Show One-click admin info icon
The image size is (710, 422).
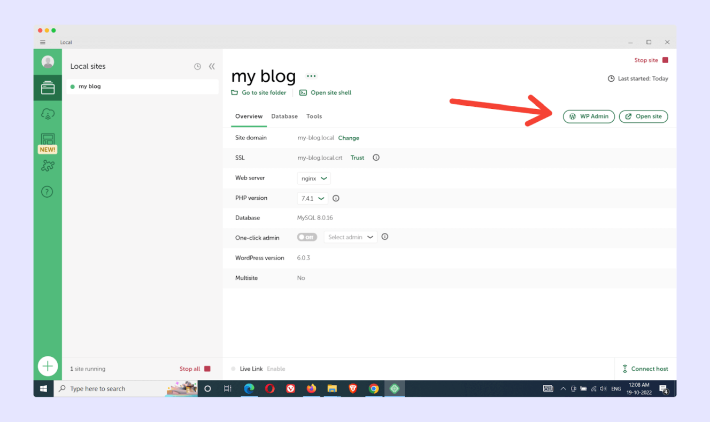(x=384, y=237)
